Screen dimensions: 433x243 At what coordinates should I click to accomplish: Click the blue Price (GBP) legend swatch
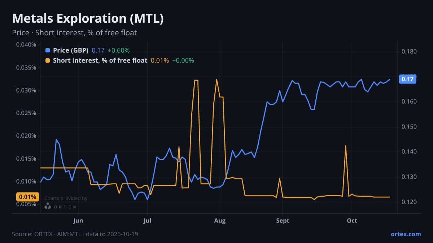click(x=48, y=50)
